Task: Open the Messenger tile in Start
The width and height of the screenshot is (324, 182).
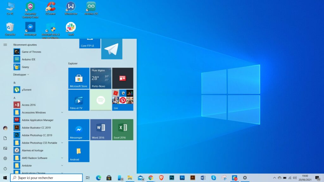Action: 79,130
